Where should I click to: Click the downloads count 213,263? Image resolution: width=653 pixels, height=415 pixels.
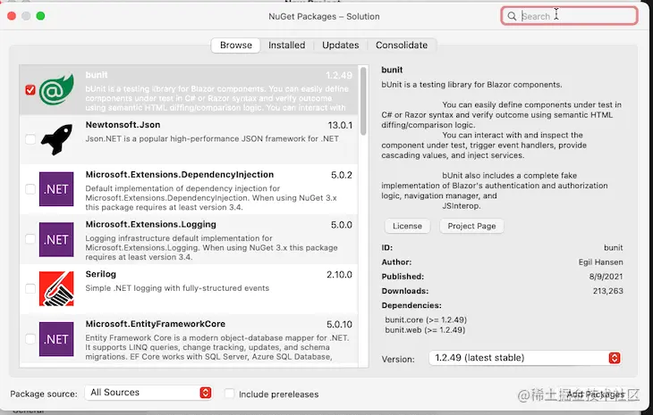[608, 291]
